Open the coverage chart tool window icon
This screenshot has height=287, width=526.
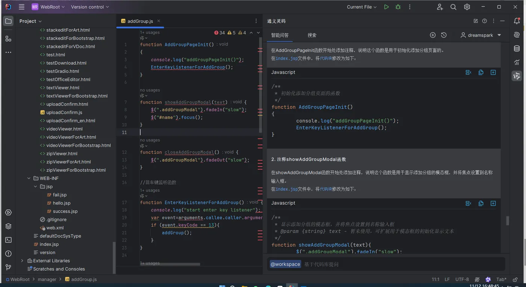click(x=517, y=62)
